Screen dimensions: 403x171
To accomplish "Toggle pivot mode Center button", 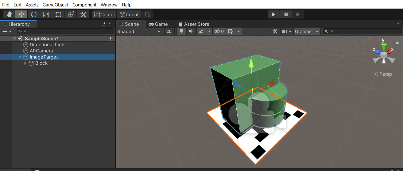I will 104,14.
